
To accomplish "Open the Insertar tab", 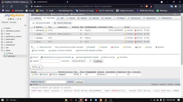I will click(82, 18).
